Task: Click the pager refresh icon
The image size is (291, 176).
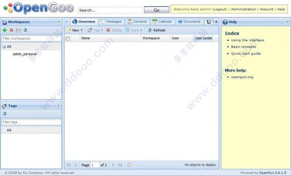Action: 129,165
